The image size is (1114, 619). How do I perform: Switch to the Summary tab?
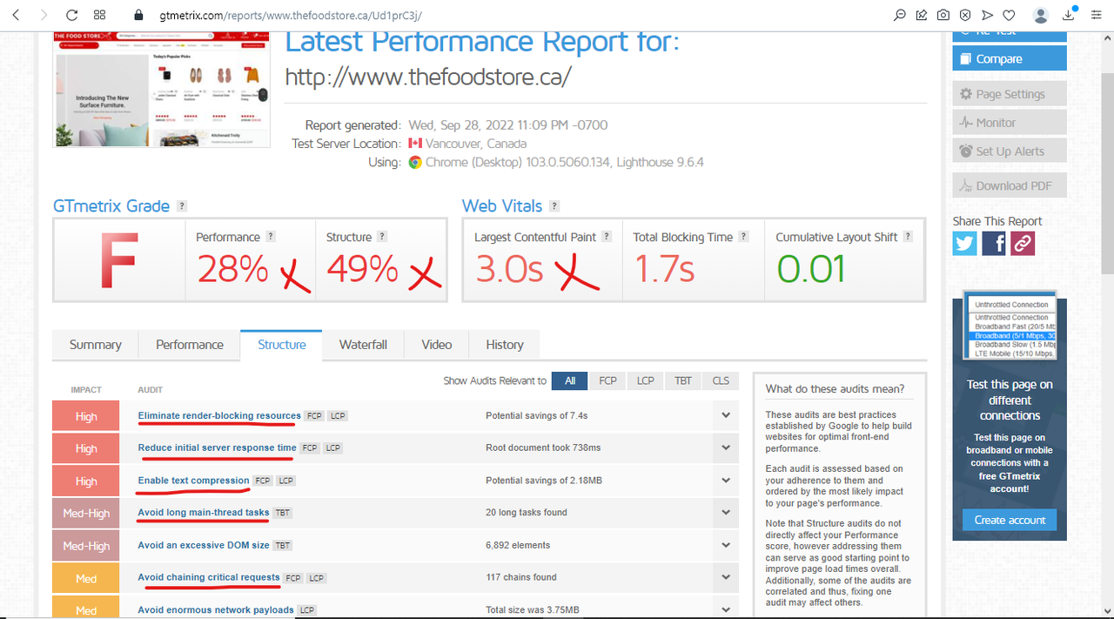96,345
